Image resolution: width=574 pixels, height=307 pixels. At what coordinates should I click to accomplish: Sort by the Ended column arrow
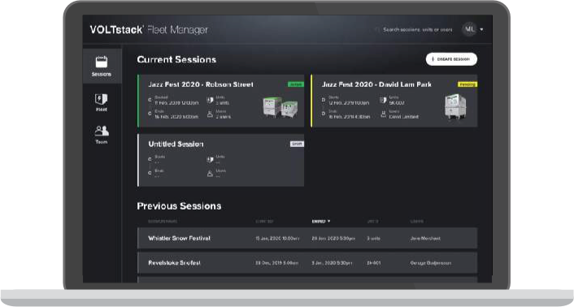[x=328, y=222]
